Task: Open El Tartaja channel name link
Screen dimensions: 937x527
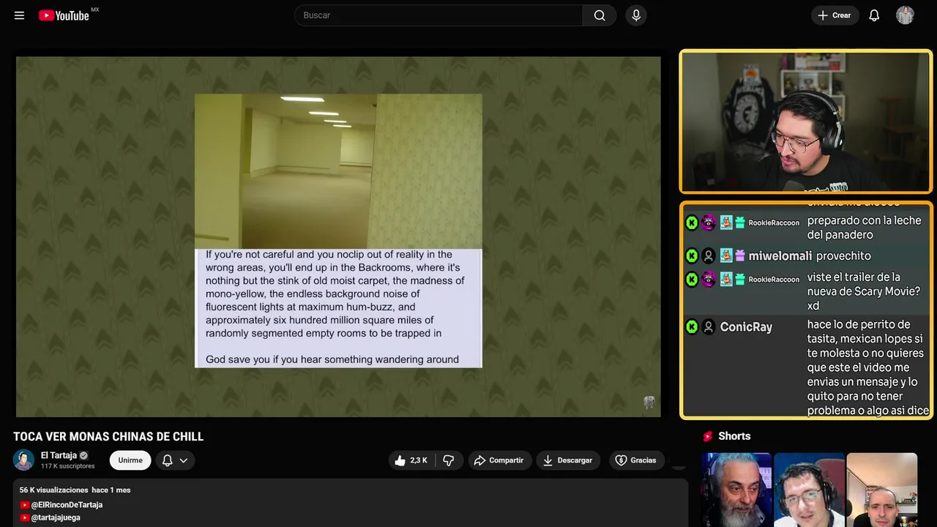Action: [59, 455]
